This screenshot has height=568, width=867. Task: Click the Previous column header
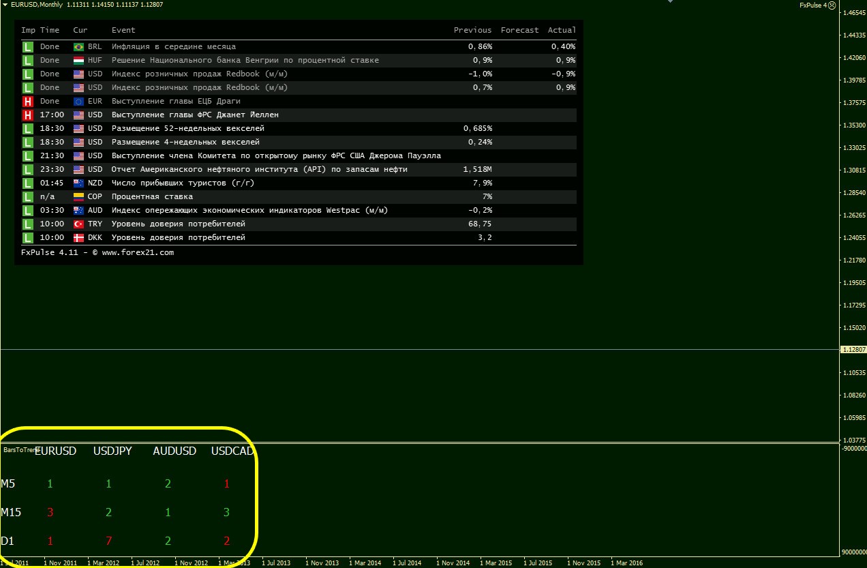[x=472, y=30]
